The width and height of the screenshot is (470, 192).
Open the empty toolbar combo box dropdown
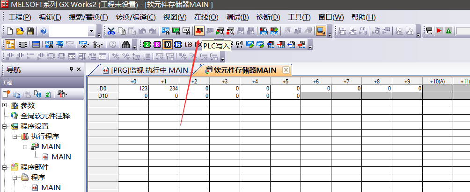(91, 31)
